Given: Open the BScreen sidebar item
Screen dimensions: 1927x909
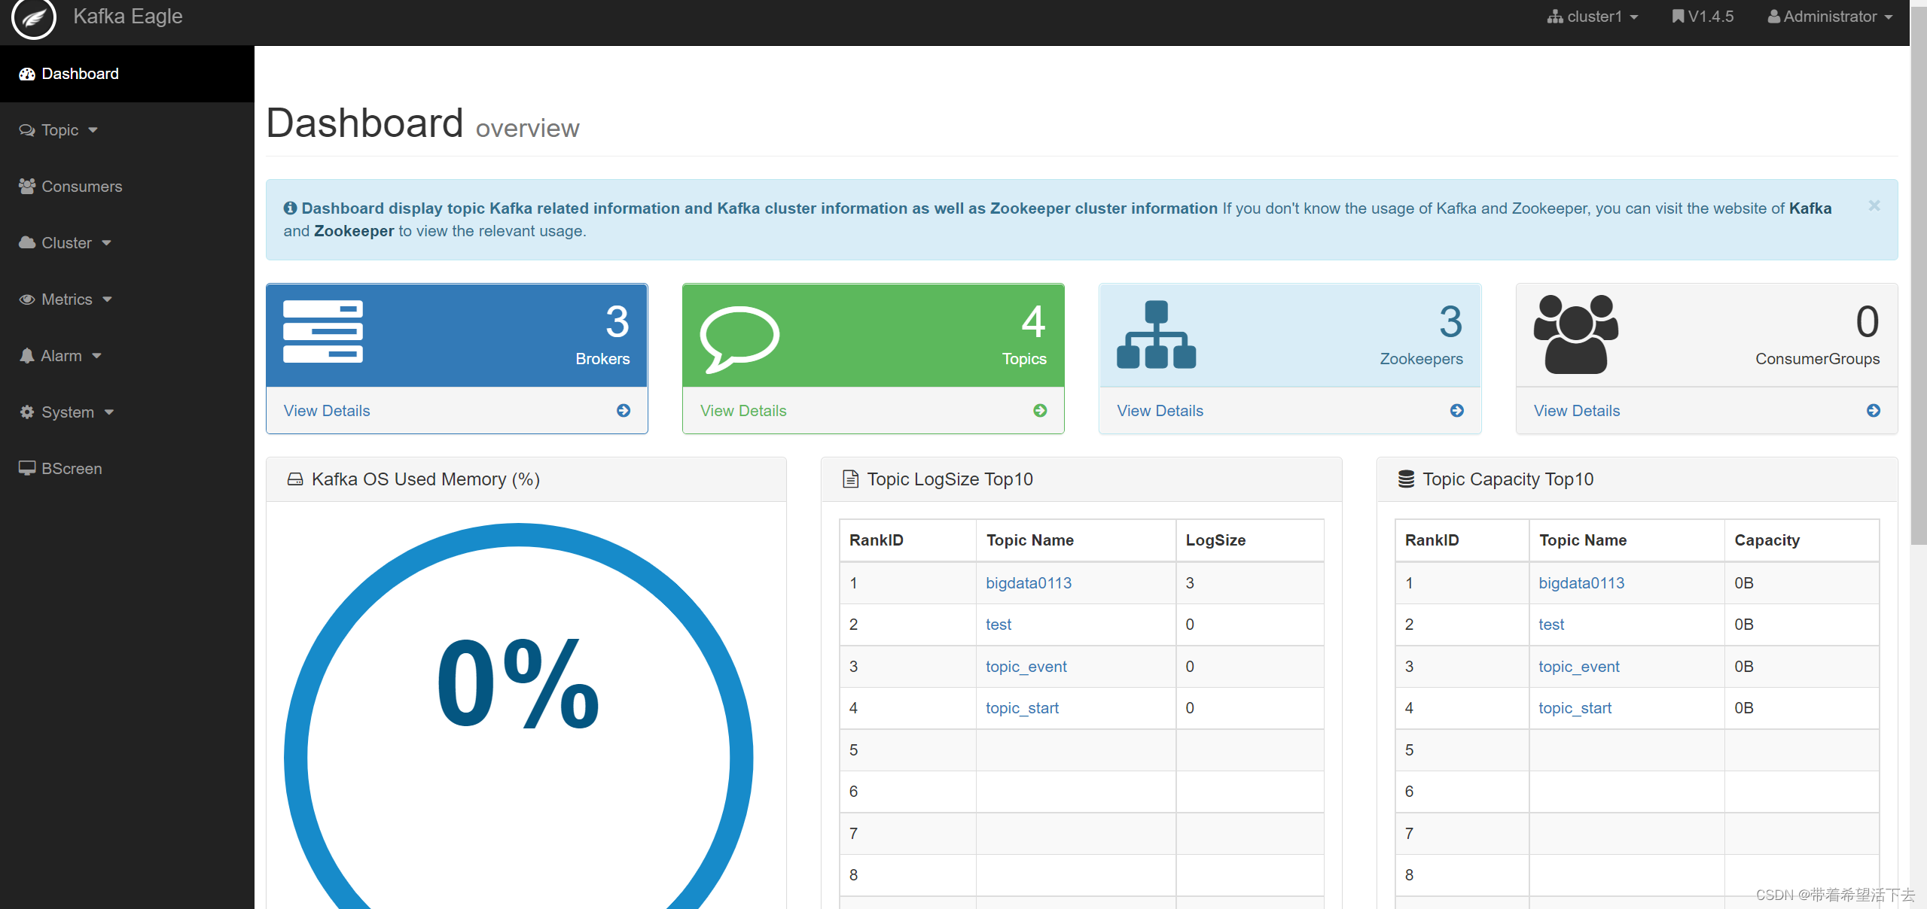Looking at the screenshot, I should tap(72, 469).
